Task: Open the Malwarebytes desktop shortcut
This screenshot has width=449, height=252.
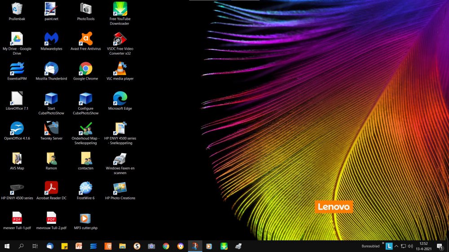Action: (x=51, y=39)
